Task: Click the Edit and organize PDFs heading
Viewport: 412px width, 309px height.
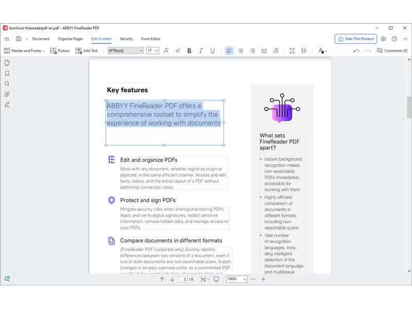Action: tap(149, 160)
